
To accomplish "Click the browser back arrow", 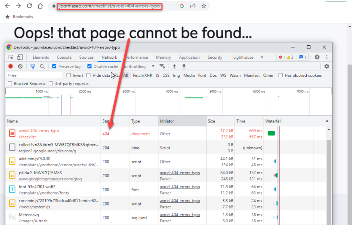I will [7, 6].
